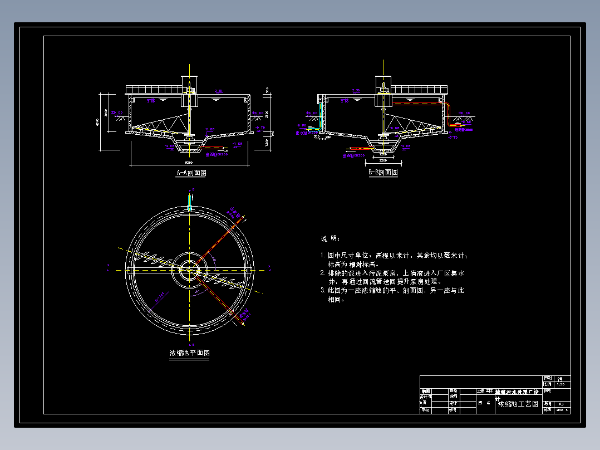This screenshot has width=600, height=450.
Task: Click the '浓缩池平面图' plan view title
Action: pos(189,353)
